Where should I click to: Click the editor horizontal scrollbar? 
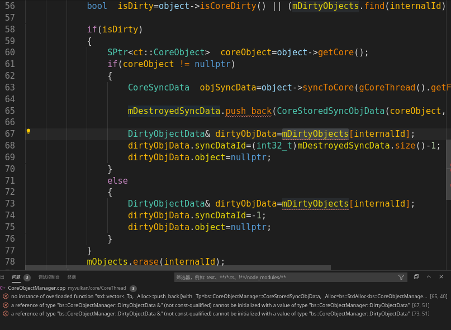178,268
